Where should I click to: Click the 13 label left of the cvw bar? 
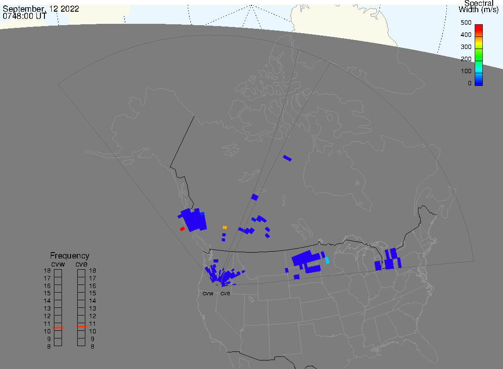pyautogui.click(x=47, y=309)
